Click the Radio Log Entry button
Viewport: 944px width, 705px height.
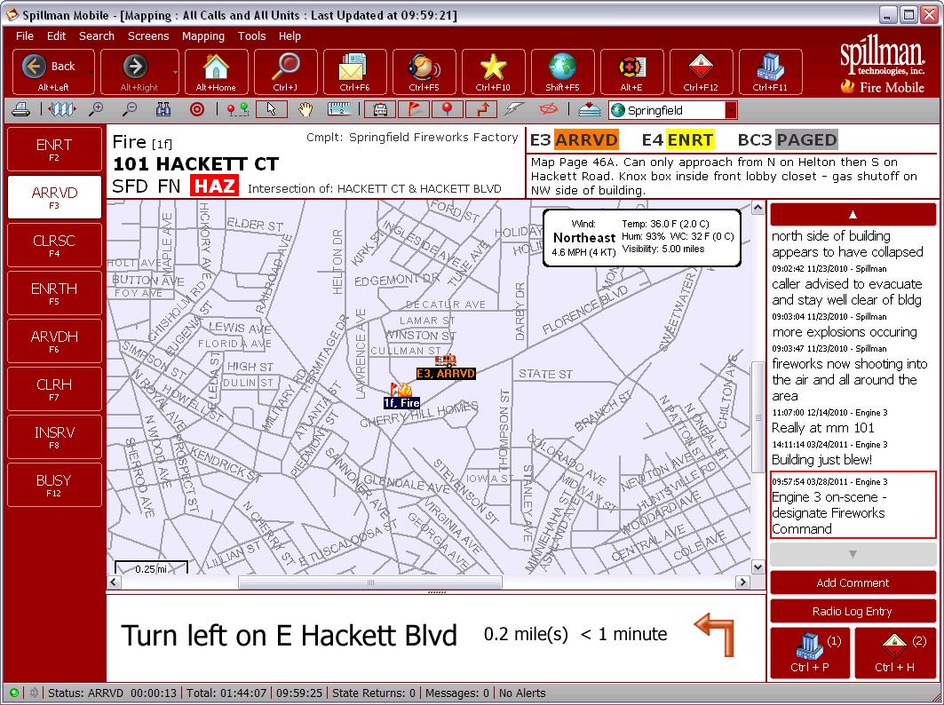click(853, 611)
